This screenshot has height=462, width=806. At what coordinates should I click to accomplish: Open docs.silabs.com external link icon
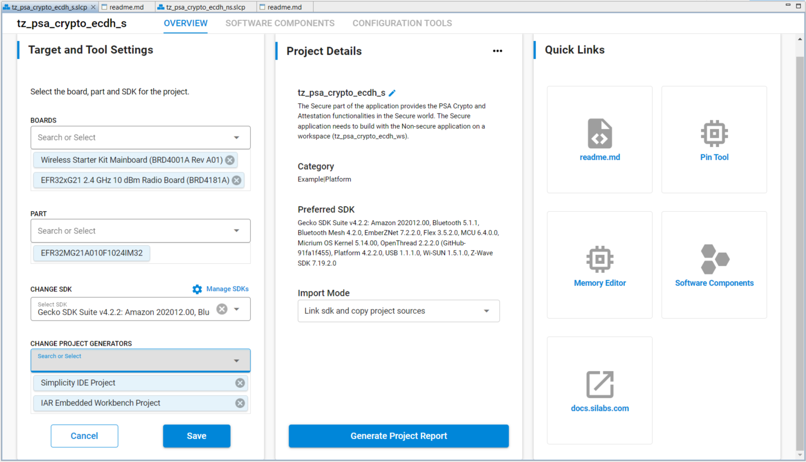[599, 385]
